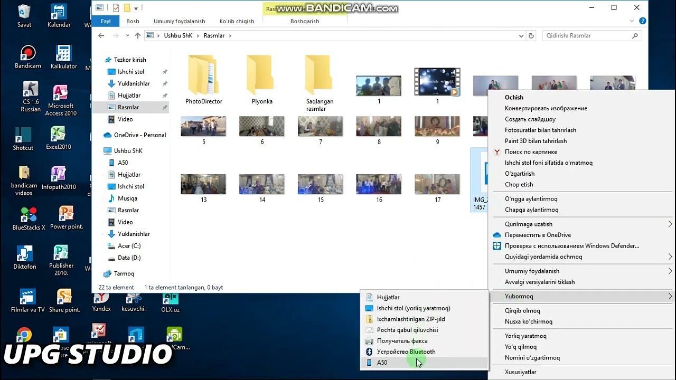The width and height of the screenshot is (676, 380).
Task: Switch to the Bosh tab
Action: (x=133, y=21)
